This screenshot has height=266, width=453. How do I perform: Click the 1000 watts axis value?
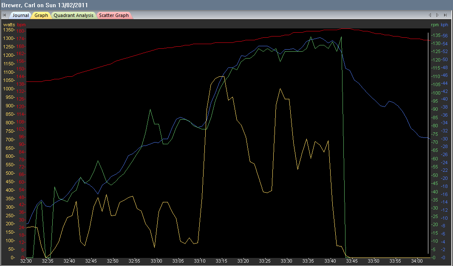click(x=8, y=89)
